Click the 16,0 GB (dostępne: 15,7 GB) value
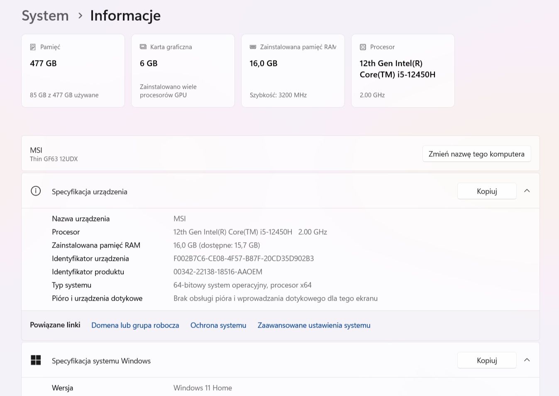Screen dimensions: 559x396 tap(217, 245)
